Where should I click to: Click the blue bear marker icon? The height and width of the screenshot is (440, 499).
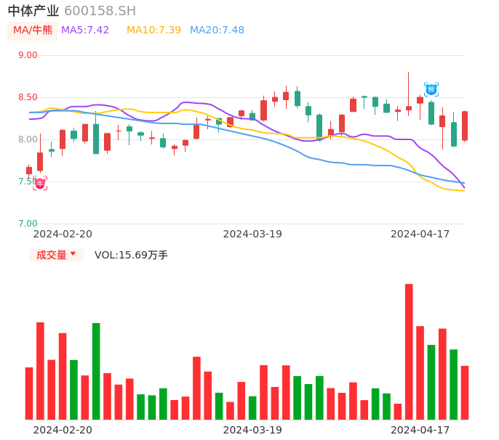[431, 89]
